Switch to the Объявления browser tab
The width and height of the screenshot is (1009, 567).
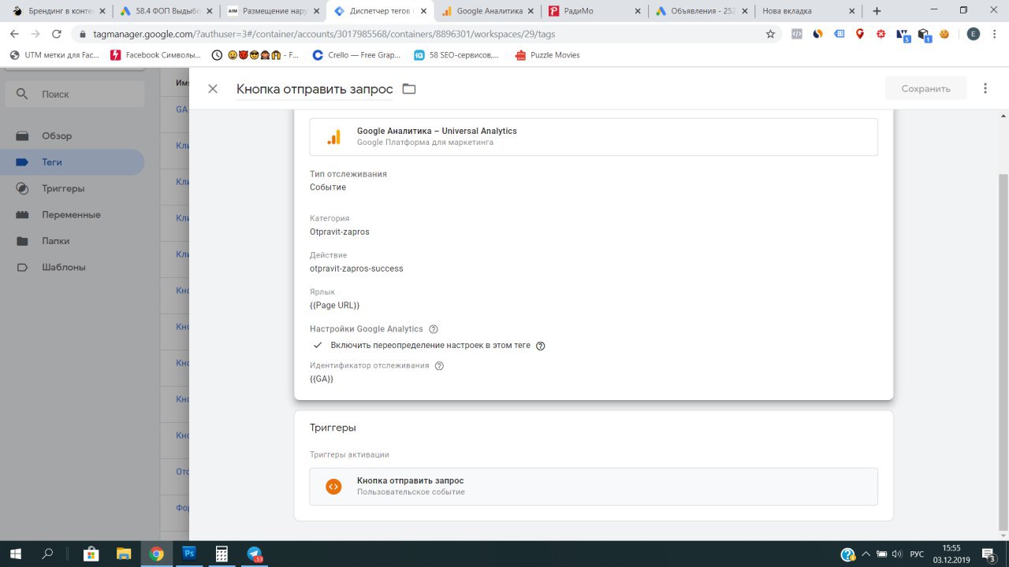point(702,11)
